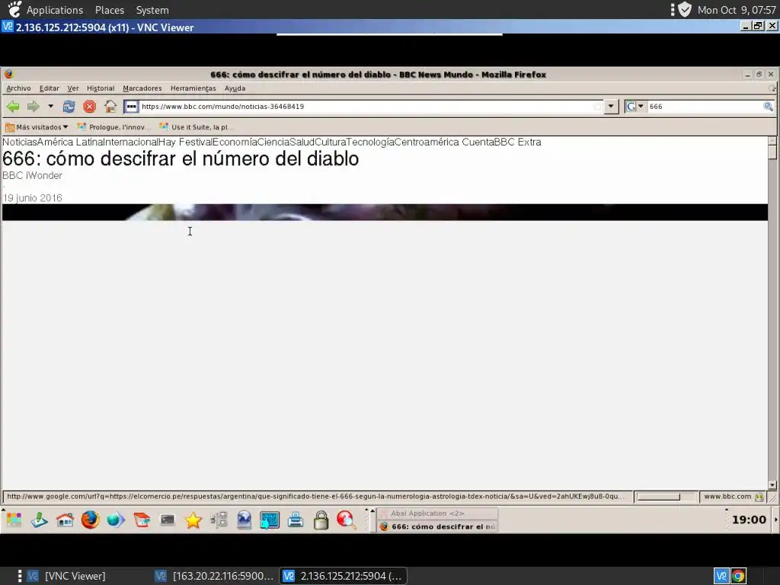Viewport: 780px width, 585px height.
Task: Click the article header image strip
Action: [x=385, y=213]
